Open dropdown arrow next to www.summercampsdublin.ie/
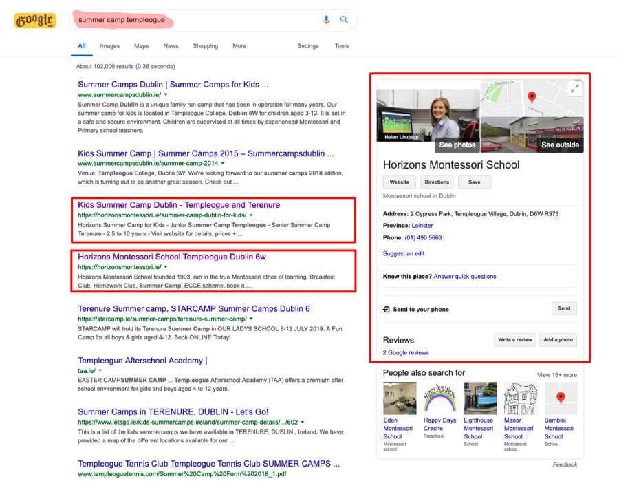This screenshot has height=481, width=619. coord(166,94)
